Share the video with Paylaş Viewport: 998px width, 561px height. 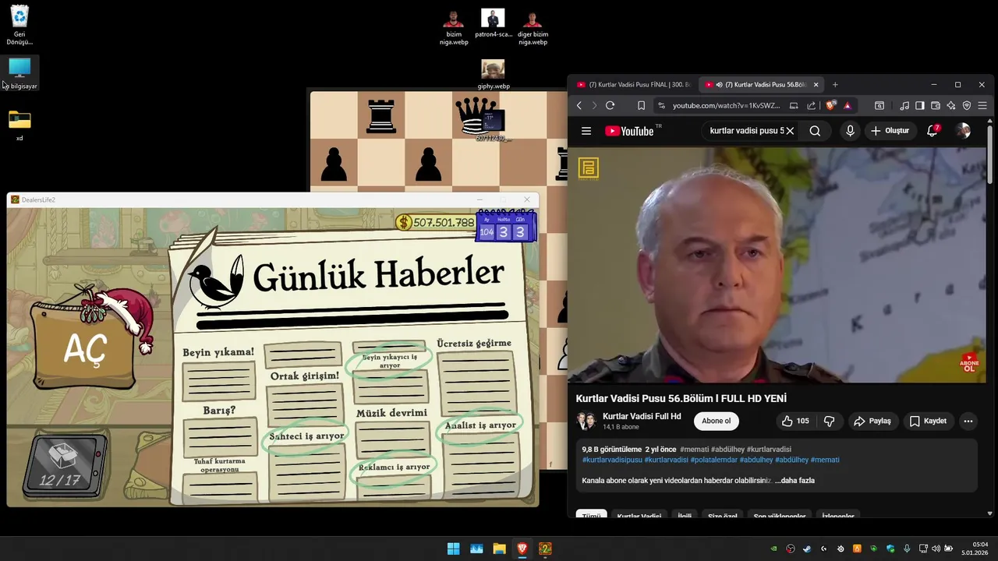pos(872,421)
